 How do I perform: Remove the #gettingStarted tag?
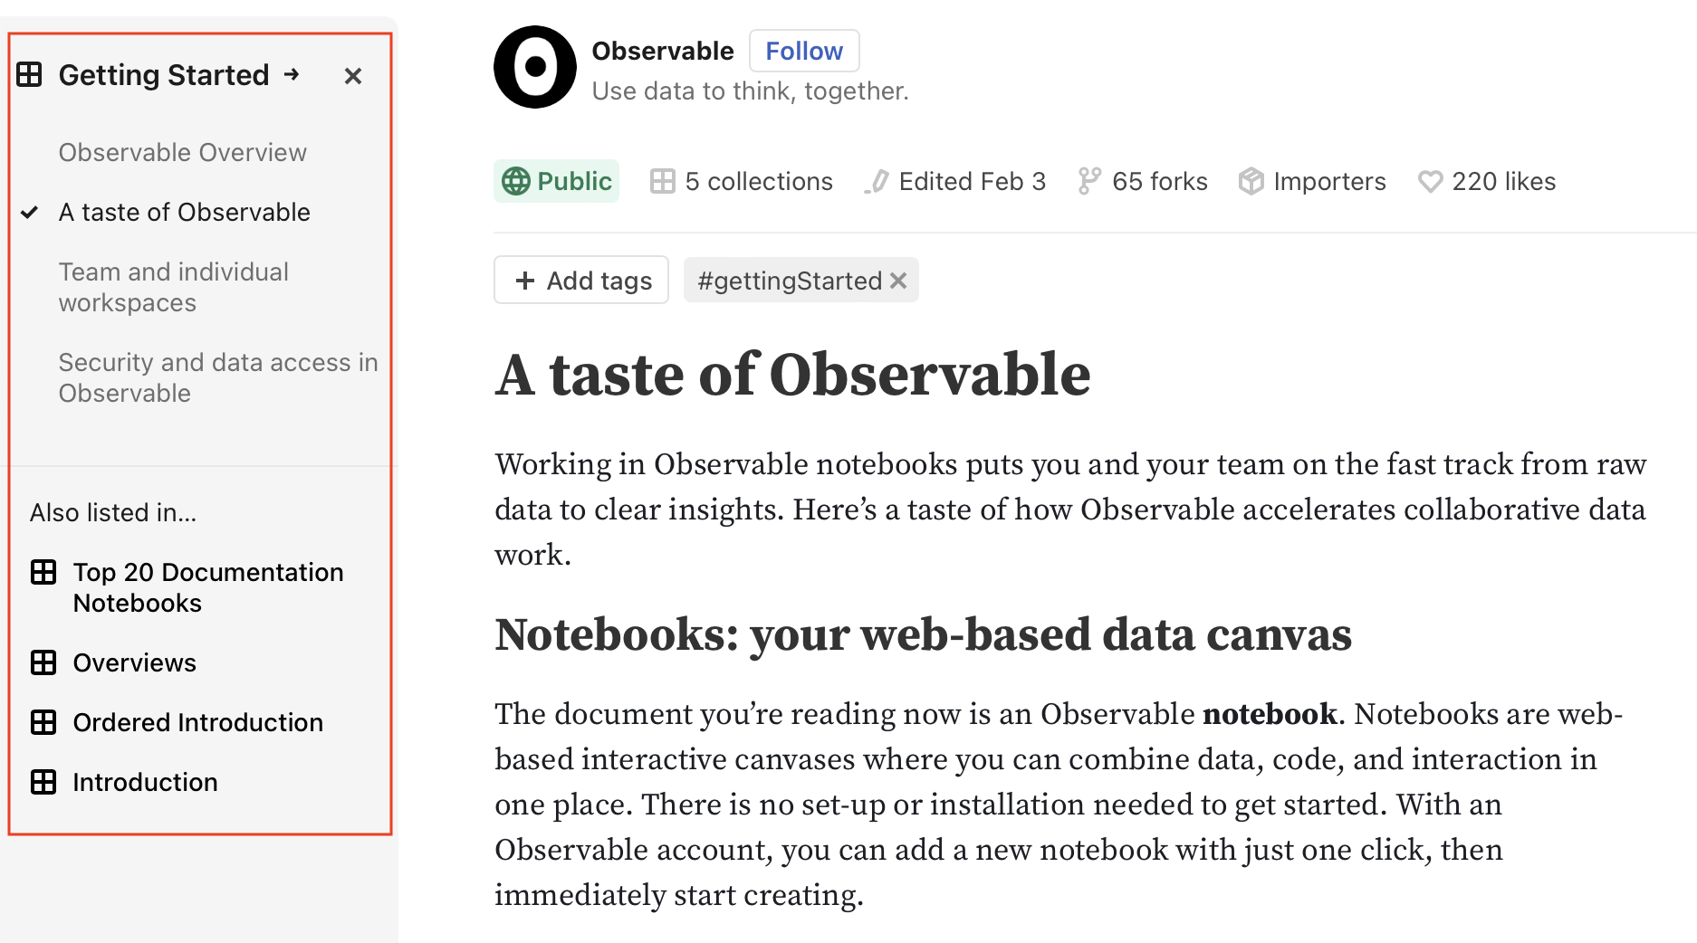tap(897, 281)
